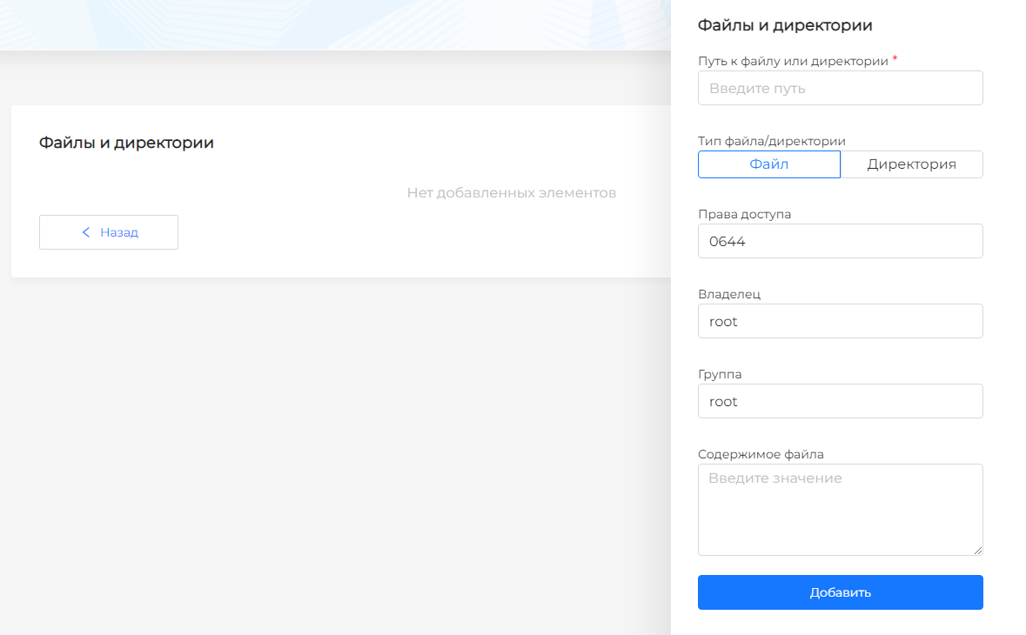
Task: Click the Права доступа label
Action: click(744, 214)
